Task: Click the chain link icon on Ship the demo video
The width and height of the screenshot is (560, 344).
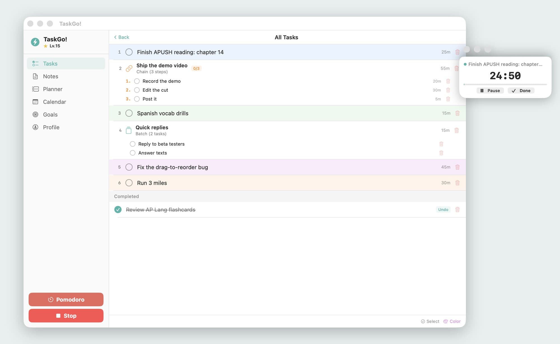Action: [129, 68]
